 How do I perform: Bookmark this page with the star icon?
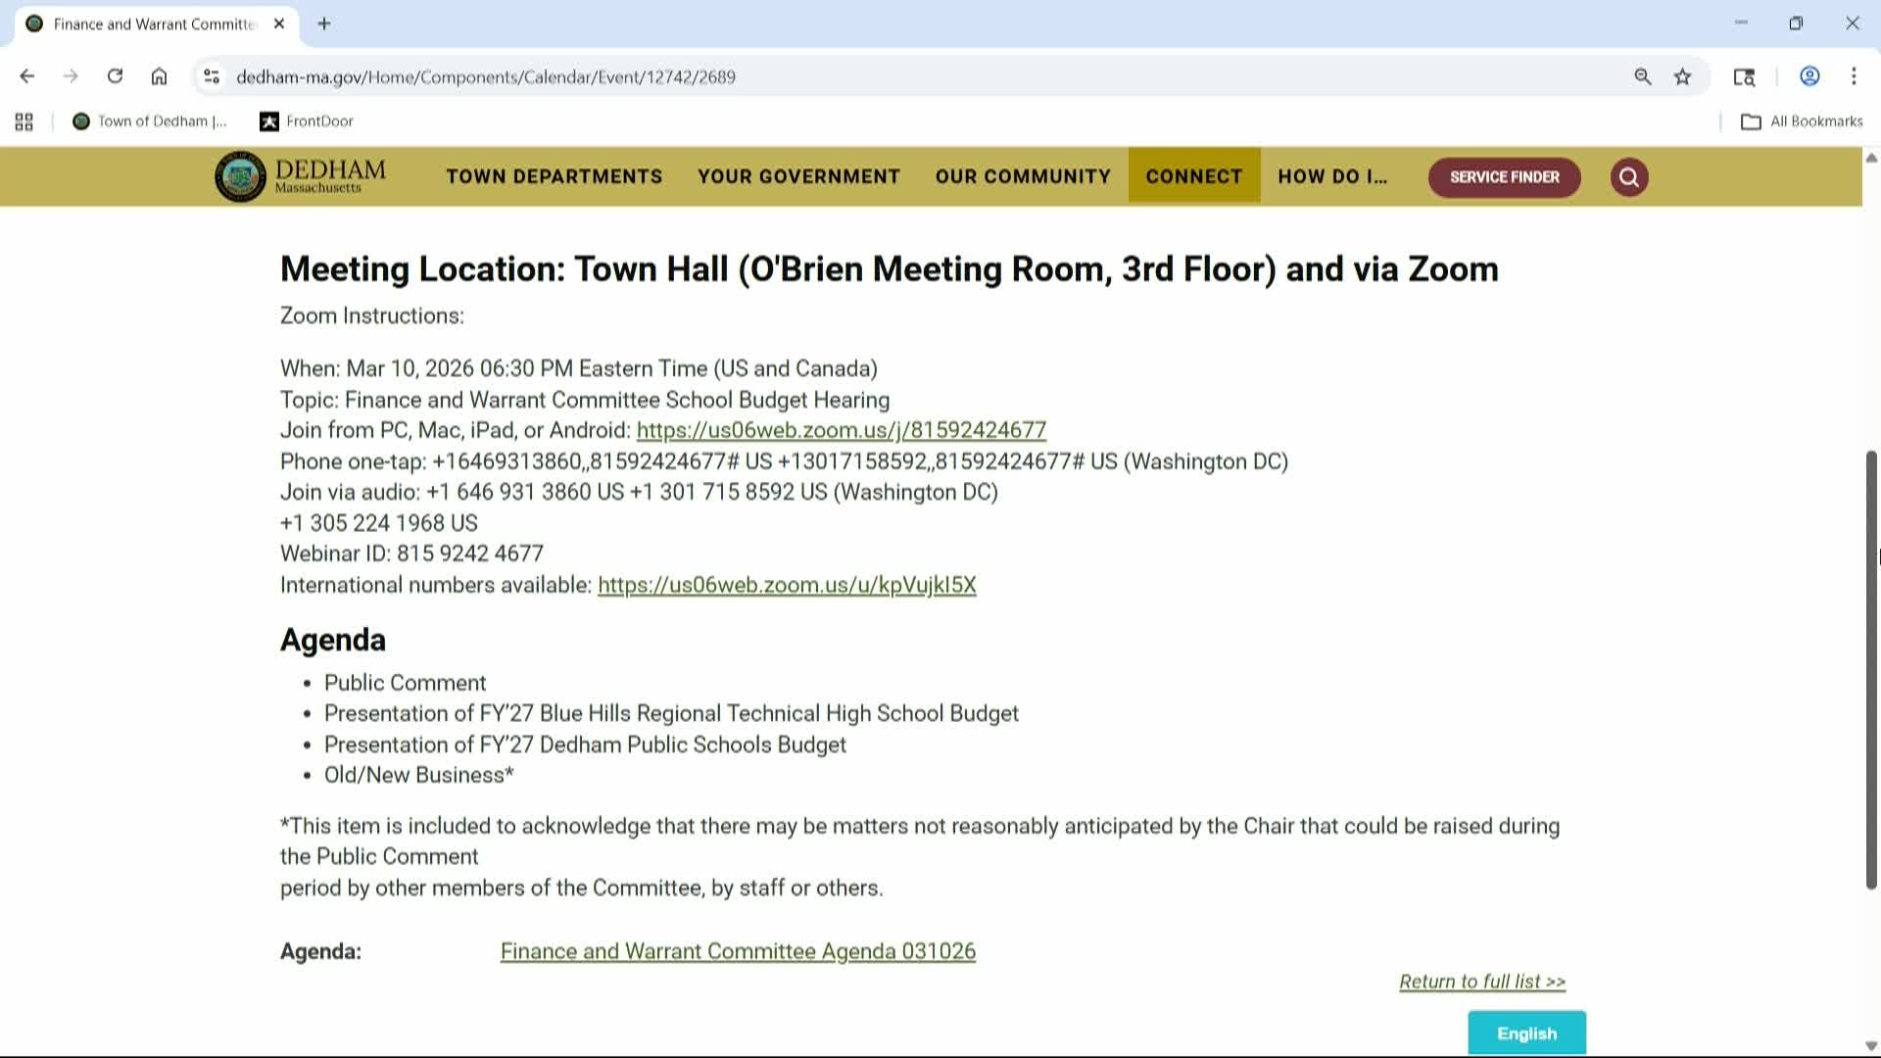point(1682,75)
